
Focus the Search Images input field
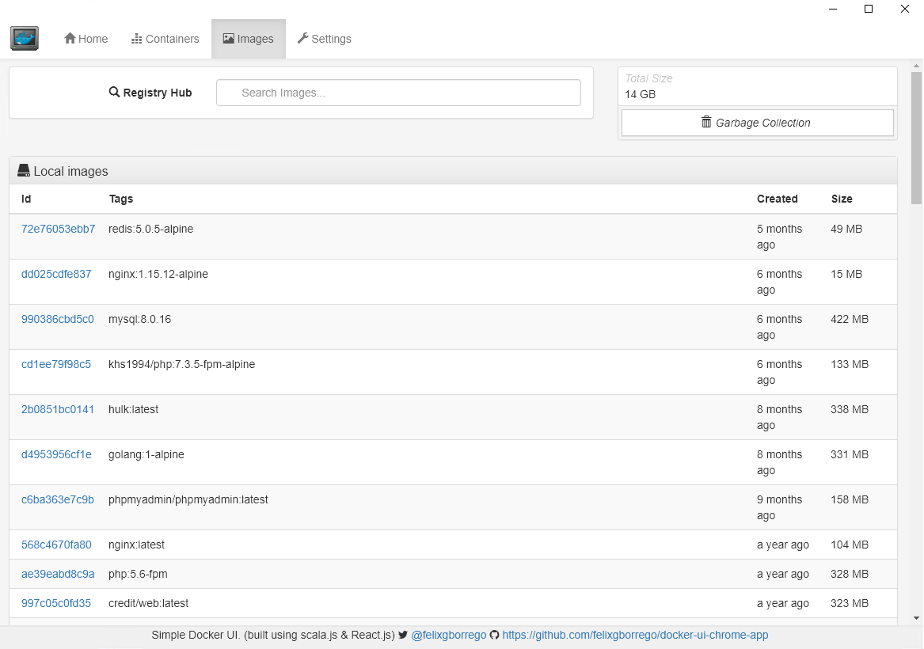pos(398,93)
